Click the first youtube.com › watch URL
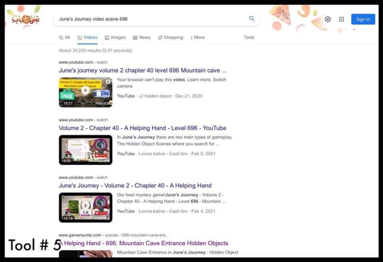 tap(83, 63)
